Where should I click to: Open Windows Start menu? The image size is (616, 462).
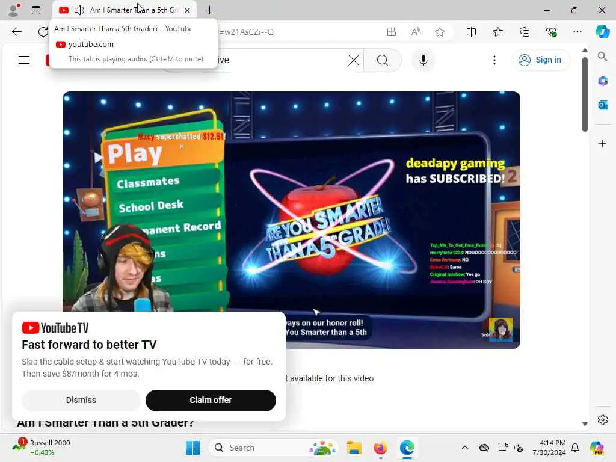click(x=192, y=448)
